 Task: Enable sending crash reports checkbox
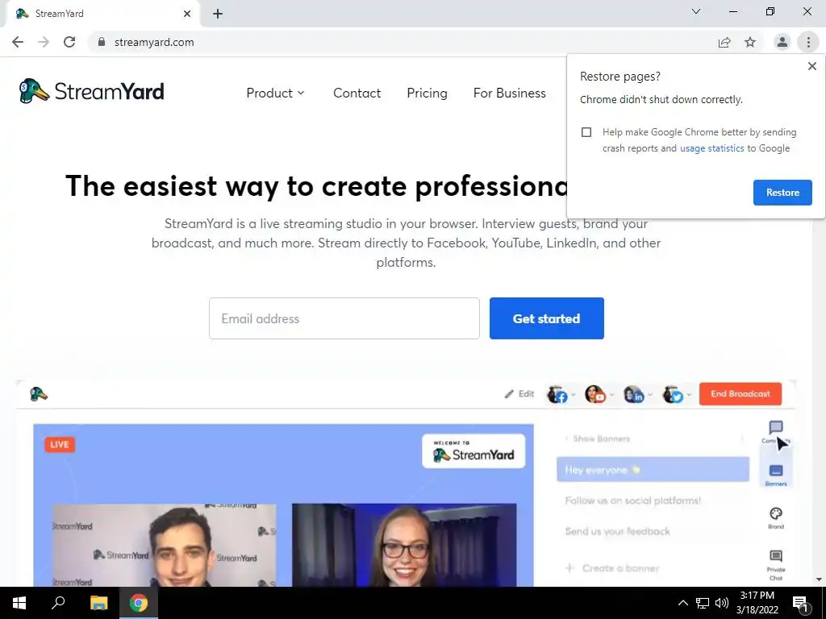point(586,132)
